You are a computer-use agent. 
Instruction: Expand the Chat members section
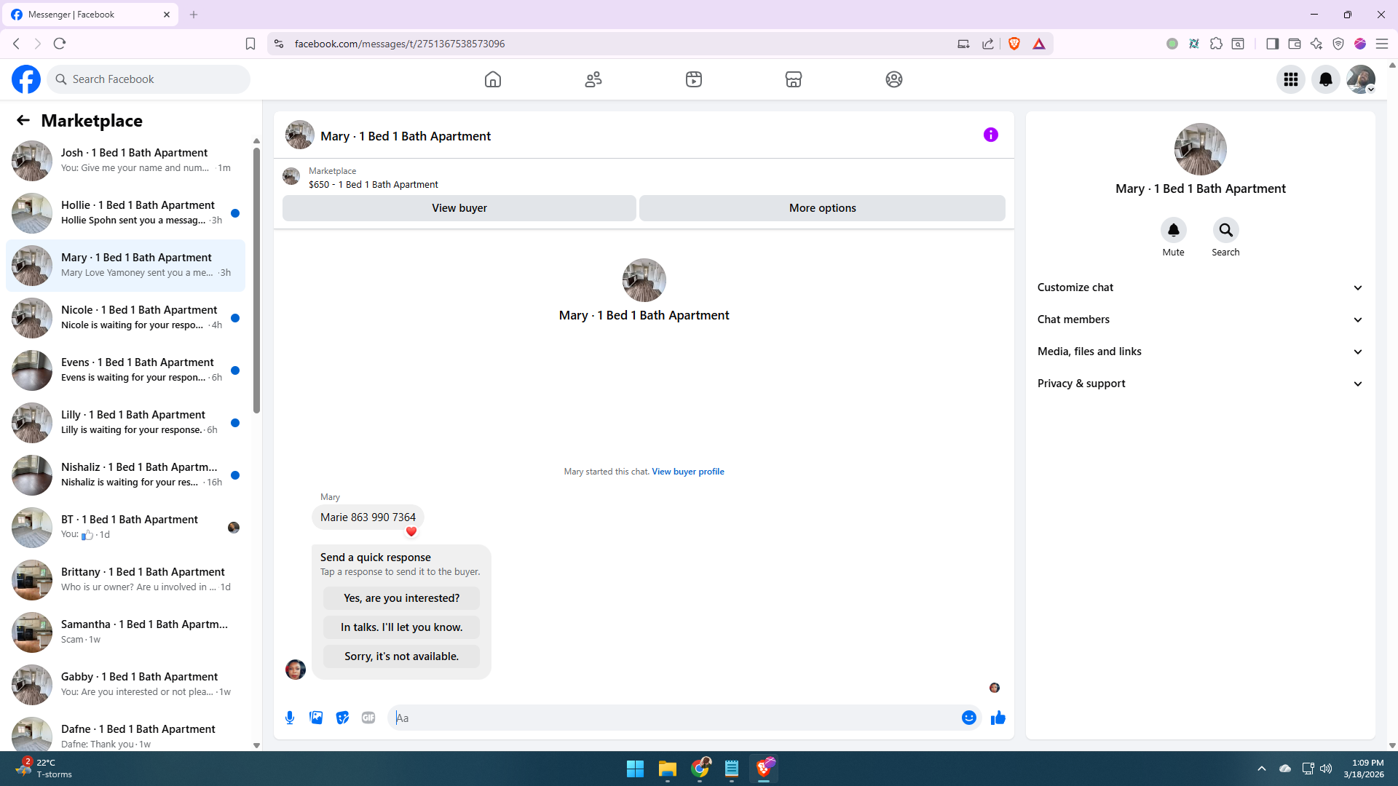1199,319
